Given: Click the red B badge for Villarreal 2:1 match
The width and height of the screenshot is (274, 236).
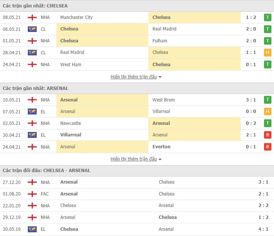Looking at the screenshot, I should pos(267,135).
